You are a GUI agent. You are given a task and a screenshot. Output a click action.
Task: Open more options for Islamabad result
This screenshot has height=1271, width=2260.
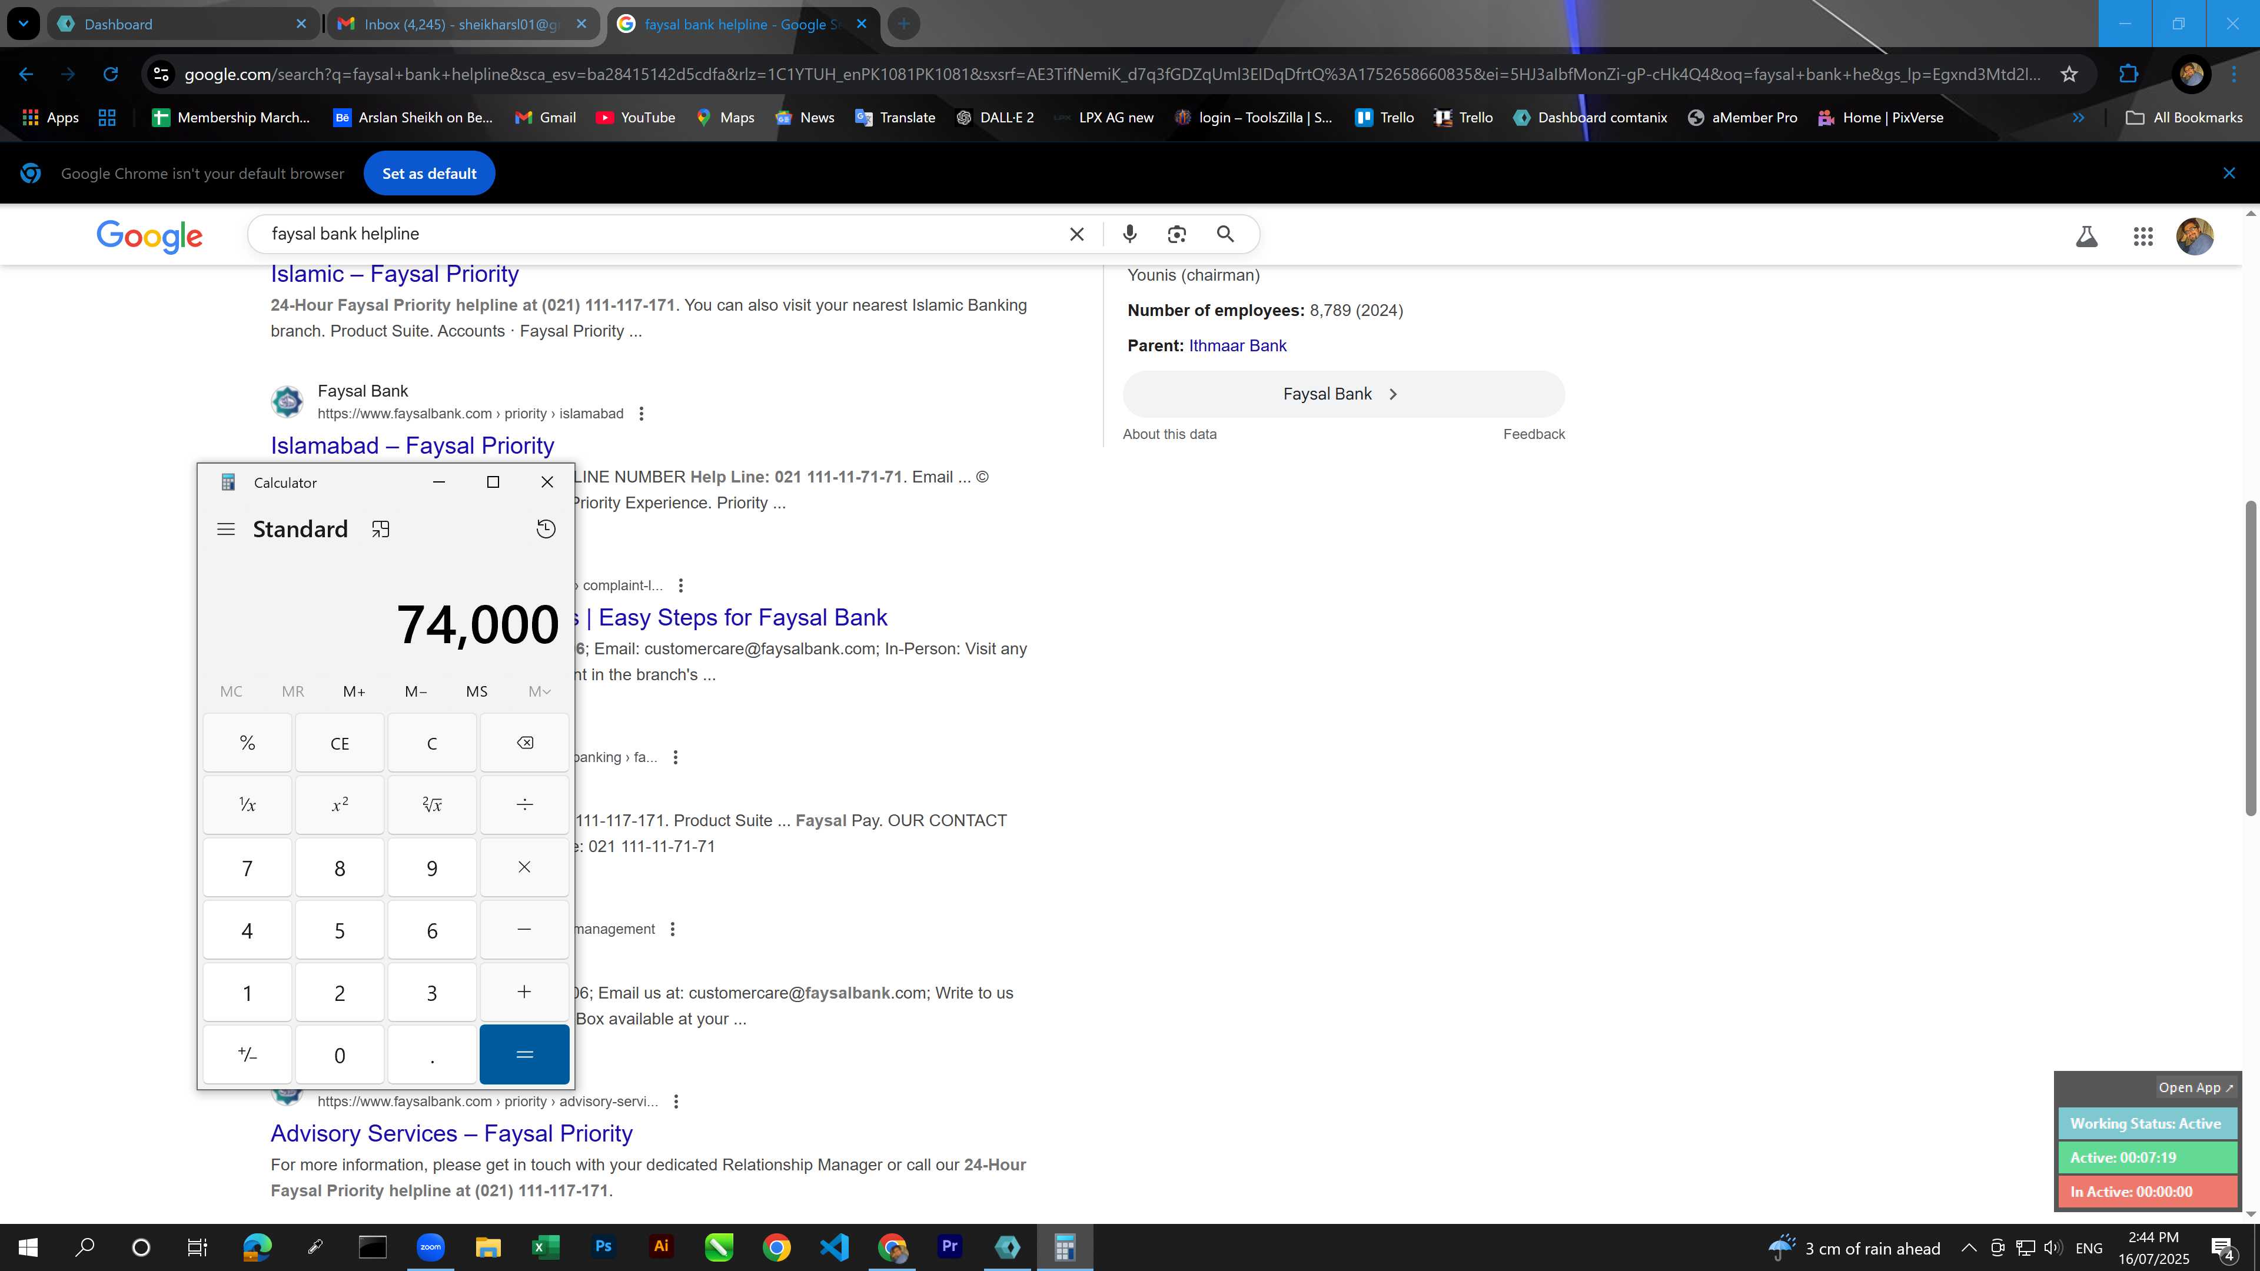[x=642, y=413]
